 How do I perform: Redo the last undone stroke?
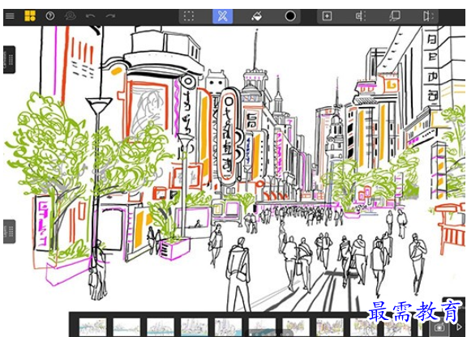pyautogui.click(x=110, y=15)
